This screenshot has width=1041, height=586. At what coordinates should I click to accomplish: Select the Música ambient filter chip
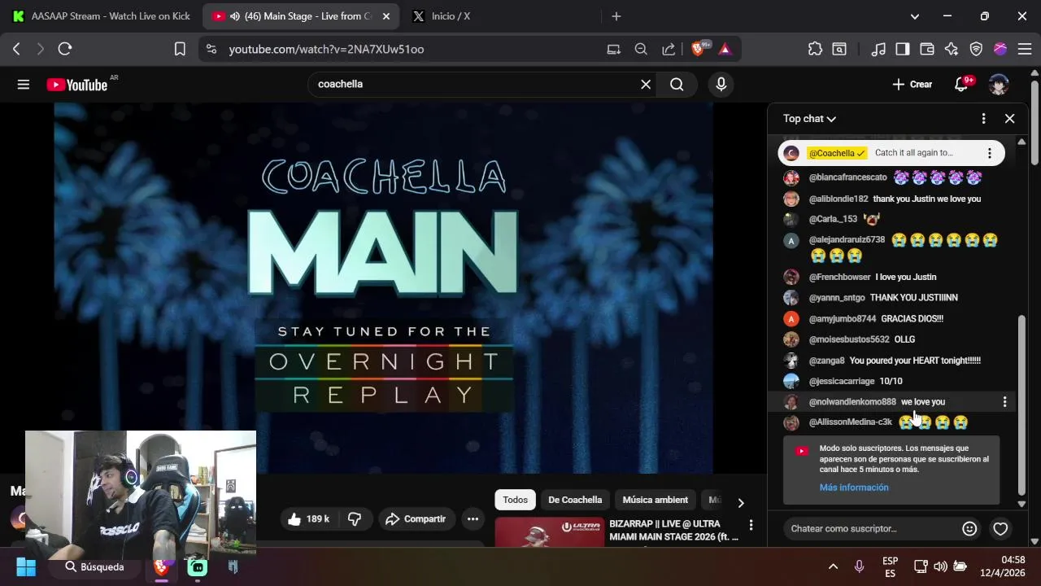point(655,500)
